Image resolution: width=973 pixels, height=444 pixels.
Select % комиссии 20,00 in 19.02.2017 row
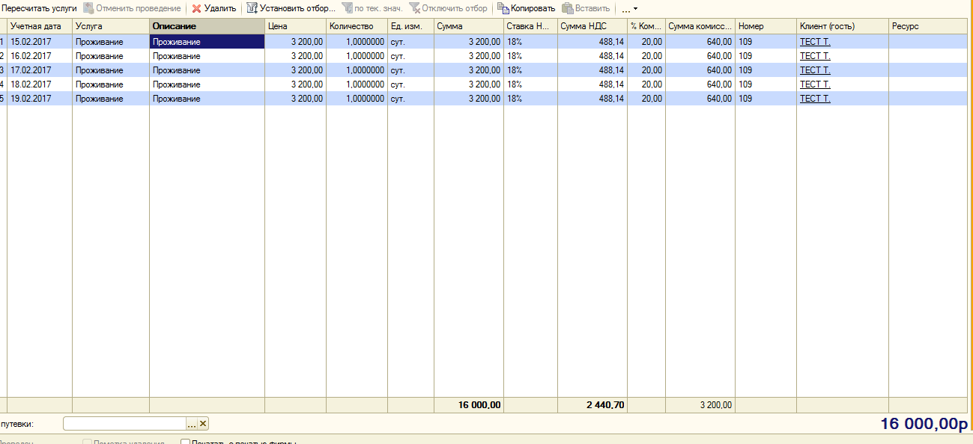[x=646, y=99]
